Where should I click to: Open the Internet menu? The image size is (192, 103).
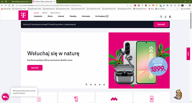(61, 16)
